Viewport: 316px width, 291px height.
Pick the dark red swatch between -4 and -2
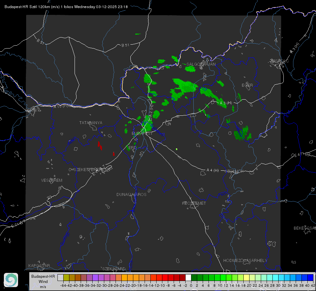[182, 277]
